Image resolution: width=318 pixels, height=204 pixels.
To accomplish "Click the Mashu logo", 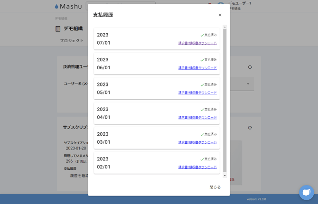I will pos(68,7).
